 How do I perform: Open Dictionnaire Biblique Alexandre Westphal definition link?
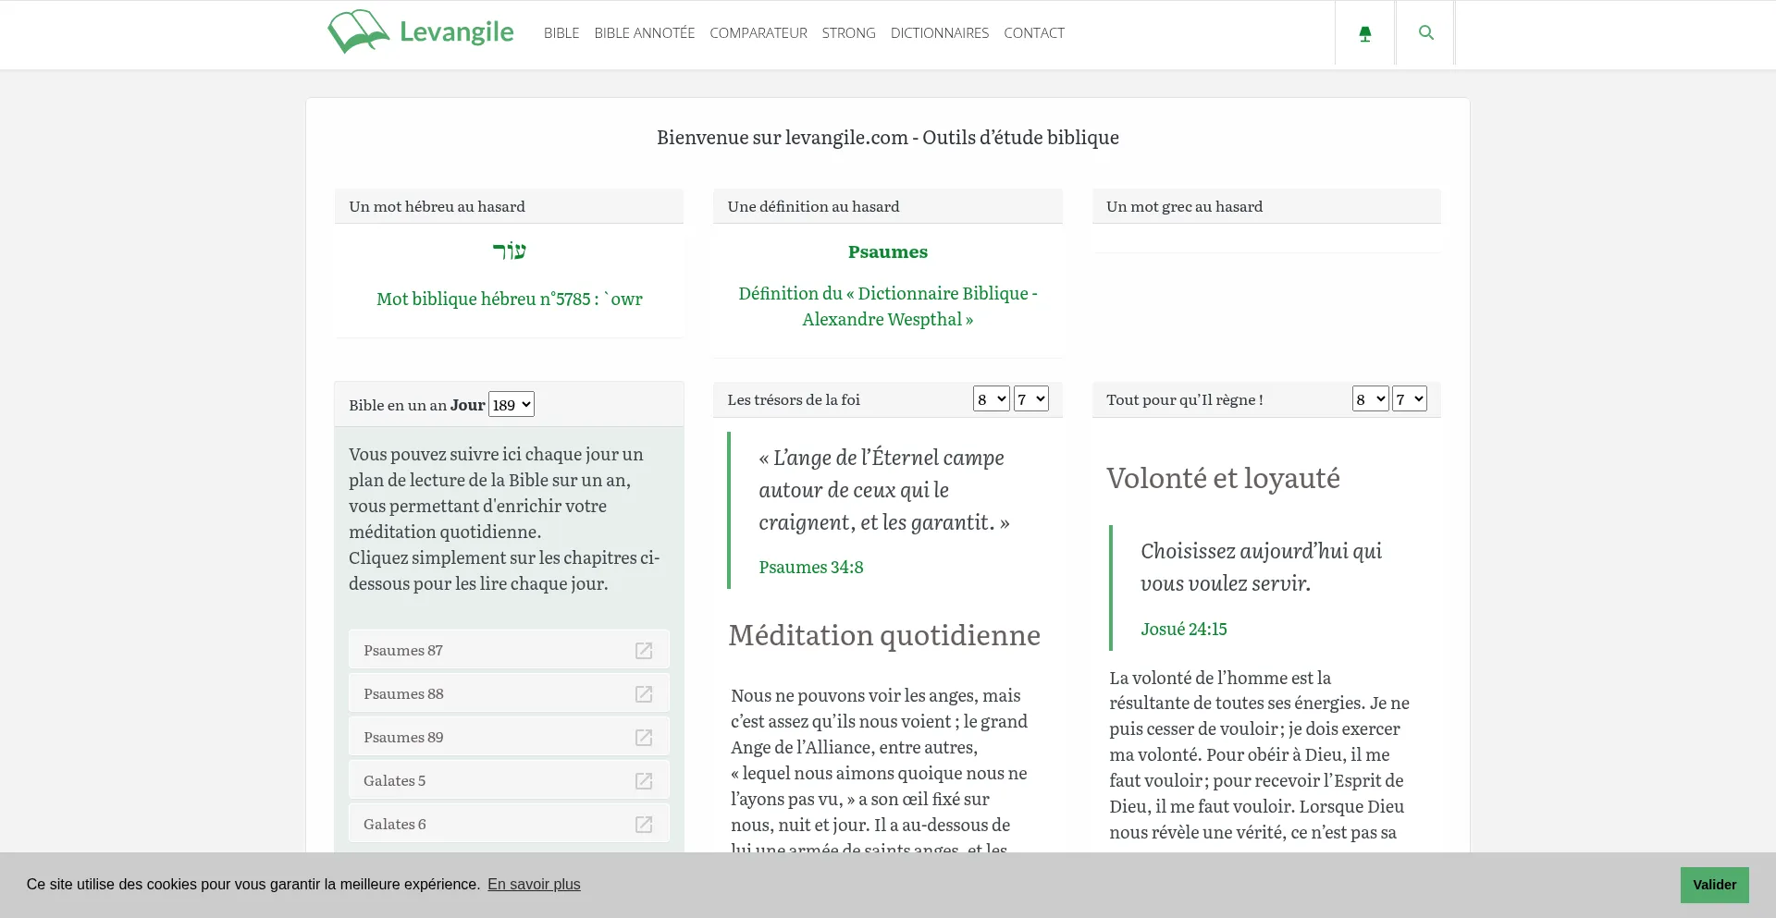pos(888,306)
